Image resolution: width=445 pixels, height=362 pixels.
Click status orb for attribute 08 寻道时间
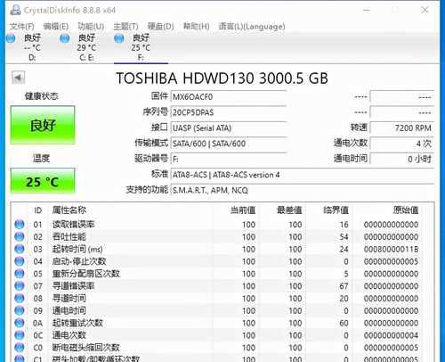pos(20,298)
